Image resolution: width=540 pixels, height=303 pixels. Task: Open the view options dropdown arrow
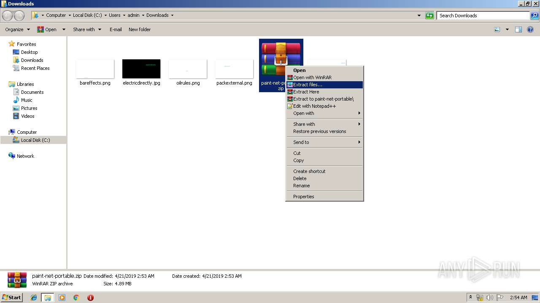pyautogui.click(x=507, y=29)
